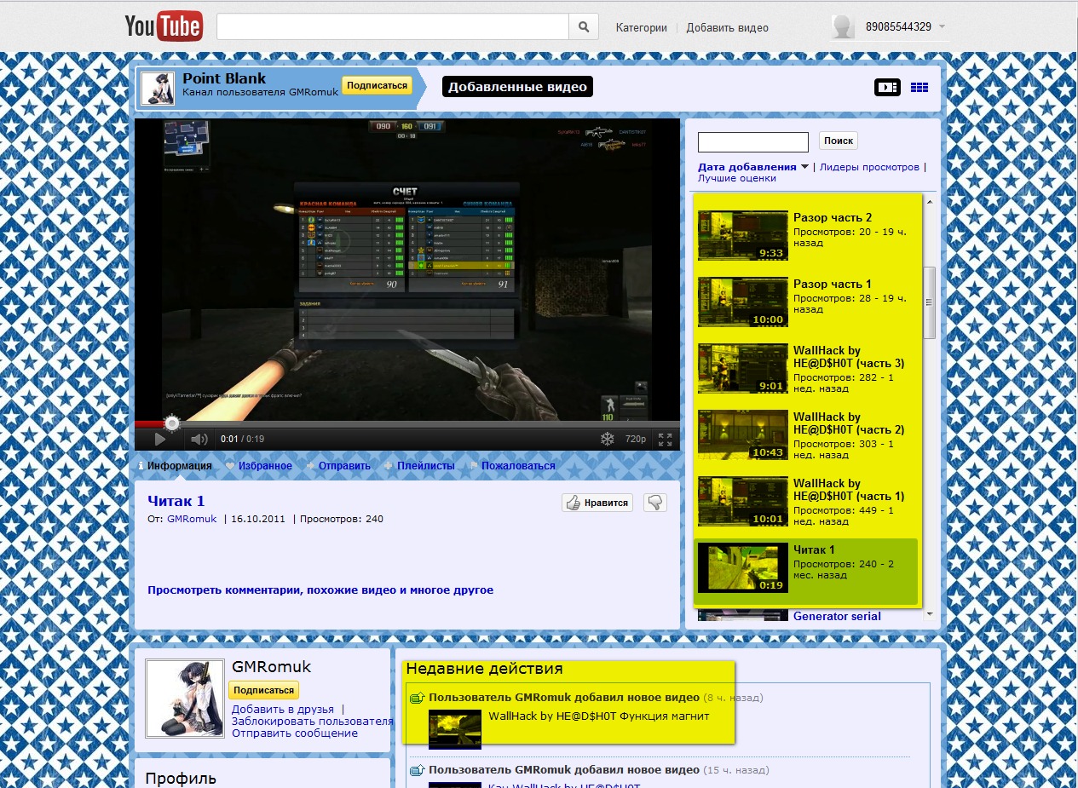The height and width of the screenshot is (788, 1078).
Task: Click the new-video icon on the 15 ч. назад activity
Action: (417, 770)
